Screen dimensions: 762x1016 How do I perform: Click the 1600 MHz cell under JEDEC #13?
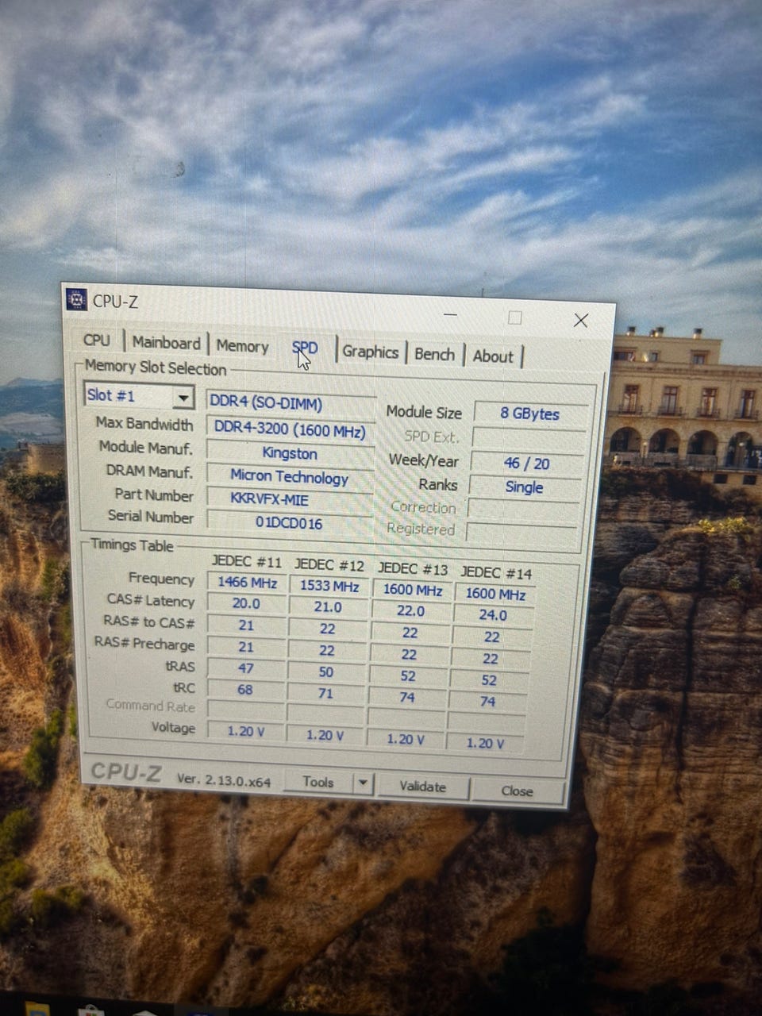pos(413,590)
